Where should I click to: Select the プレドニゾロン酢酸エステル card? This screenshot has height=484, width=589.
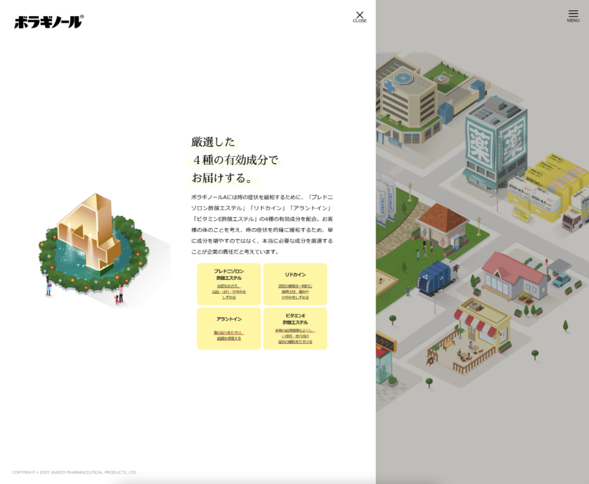click(x=229, y=284)
